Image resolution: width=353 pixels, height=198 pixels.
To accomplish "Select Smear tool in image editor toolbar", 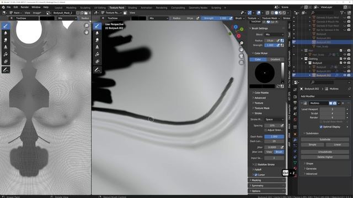I will click(6, 40).
